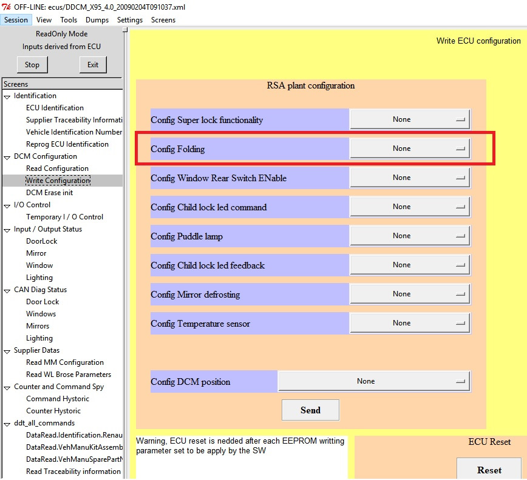Click the Exit button
Image resolution: width=527 pixels, height=480 pixels.
tap(93, 65)
